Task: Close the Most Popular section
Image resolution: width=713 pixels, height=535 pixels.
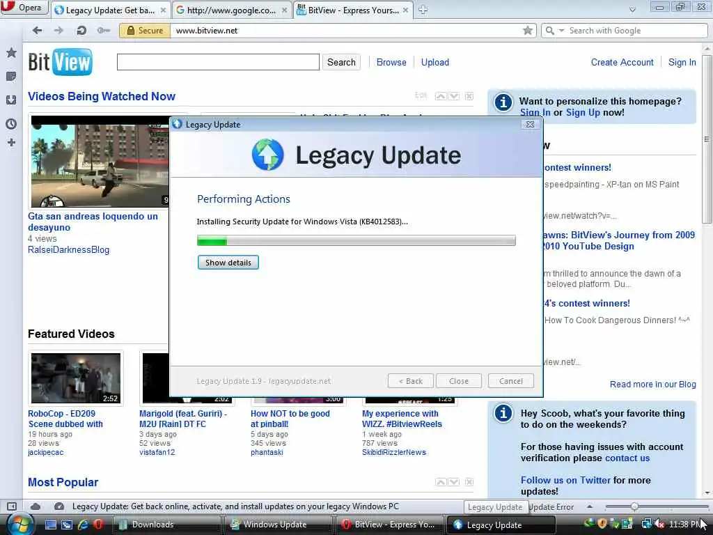Action: (469, 482)
